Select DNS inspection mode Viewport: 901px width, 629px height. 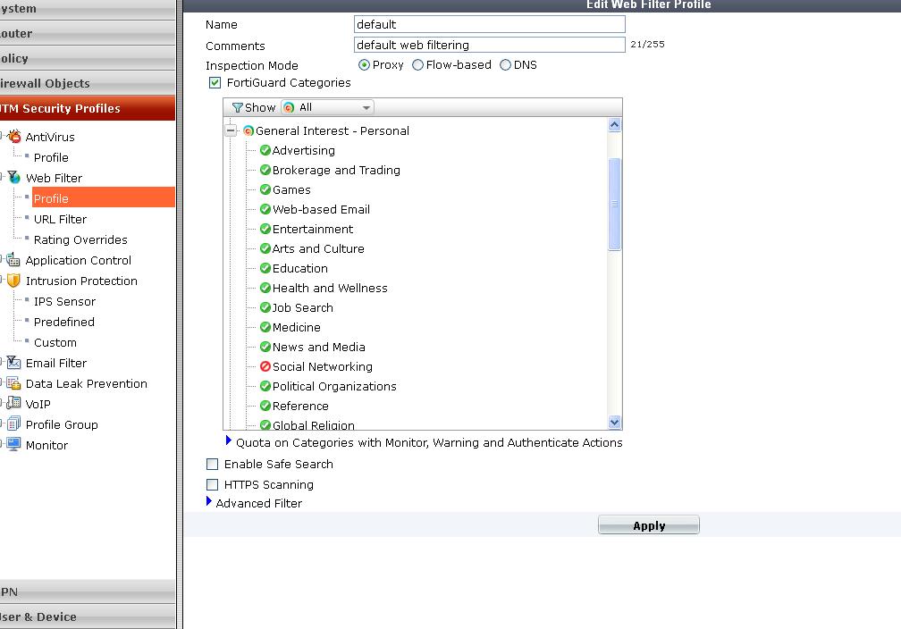[505, 65]
